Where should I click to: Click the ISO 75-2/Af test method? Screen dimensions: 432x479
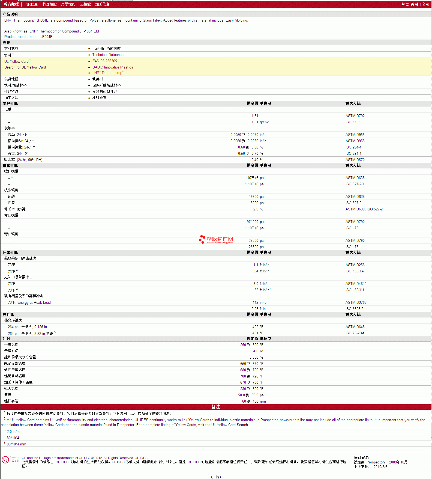point(355,333)
